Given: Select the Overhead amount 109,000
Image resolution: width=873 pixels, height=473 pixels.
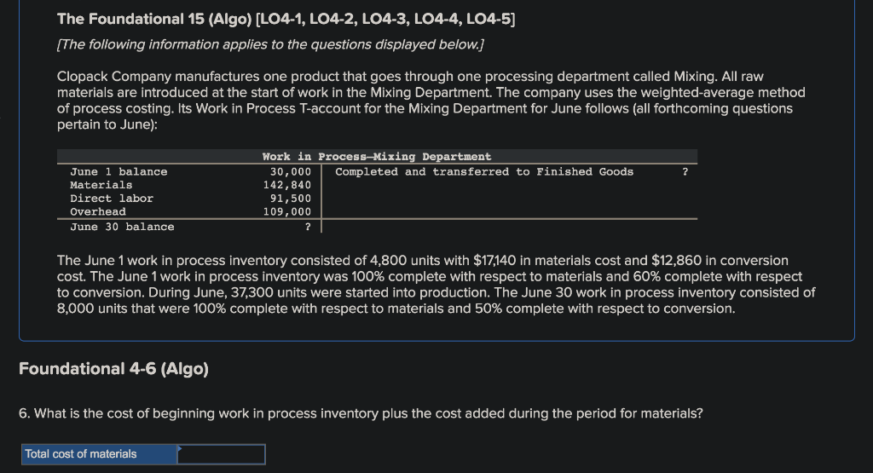Looking at the screenshot, I should (287, 212).
